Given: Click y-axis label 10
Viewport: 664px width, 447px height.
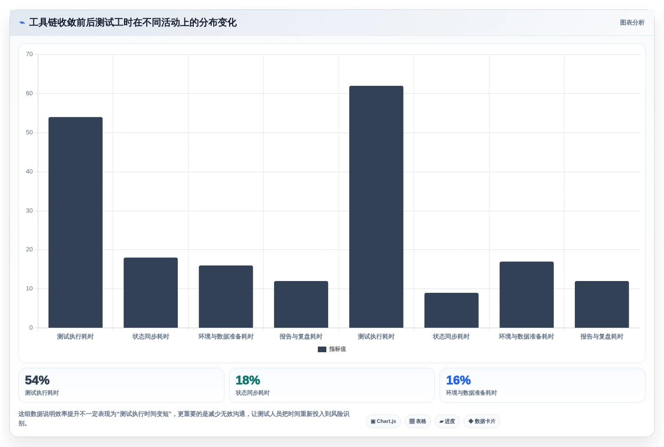Looking at the screenshot, I should pos(29,289).
